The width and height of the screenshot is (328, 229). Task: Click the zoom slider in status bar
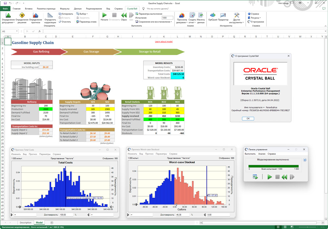coord(308,227)
